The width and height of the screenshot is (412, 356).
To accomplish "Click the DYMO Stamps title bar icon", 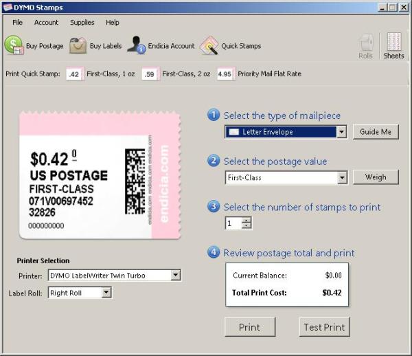I will pyautogui.click(x=8, y=8).
